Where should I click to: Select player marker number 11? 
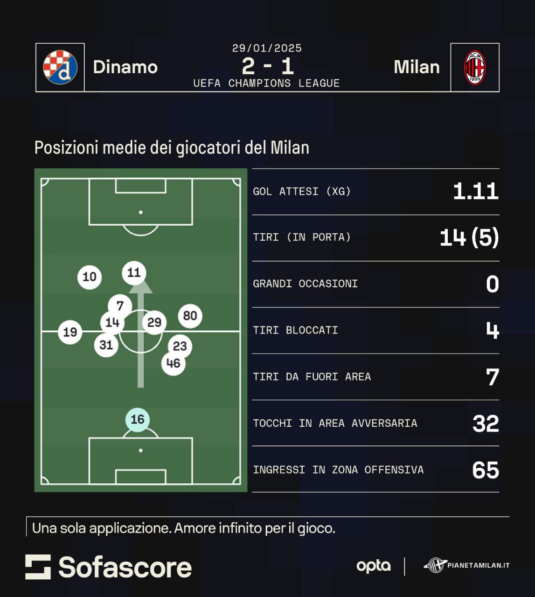[134, 272]
